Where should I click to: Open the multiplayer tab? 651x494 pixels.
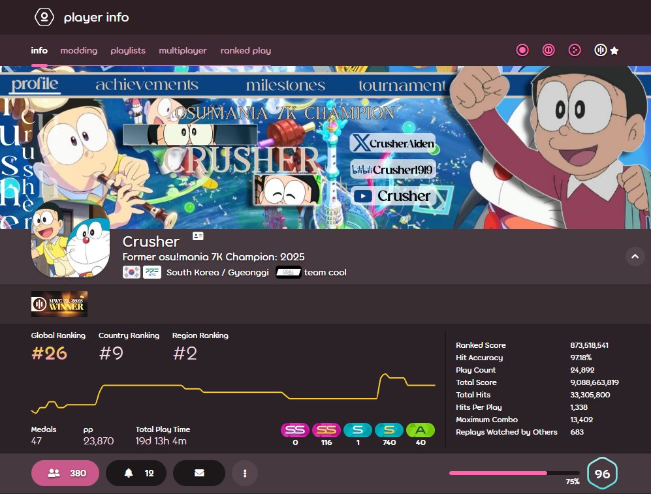tap(183, 51)
